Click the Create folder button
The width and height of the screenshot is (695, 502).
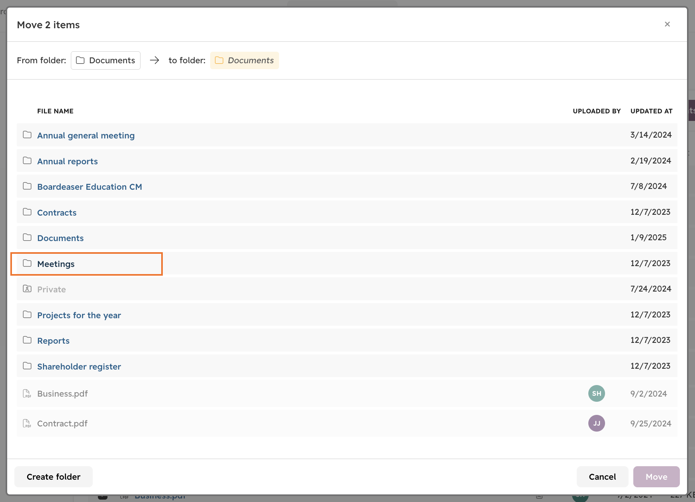[53, 477]
